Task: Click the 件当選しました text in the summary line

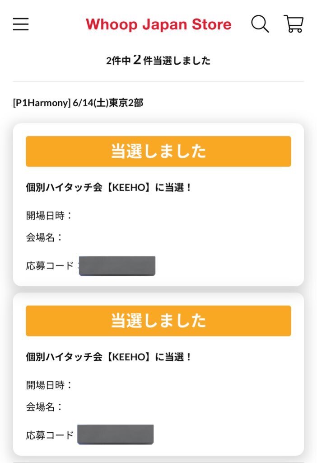Action: click(x=177, y=61)
